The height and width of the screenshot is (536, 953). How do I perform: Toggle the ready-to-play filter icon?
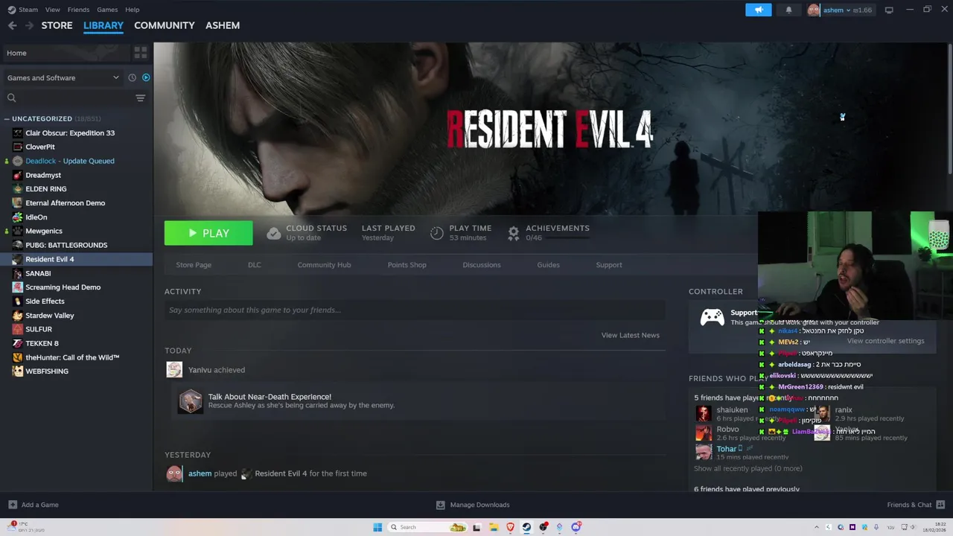[x=146, y=77]
